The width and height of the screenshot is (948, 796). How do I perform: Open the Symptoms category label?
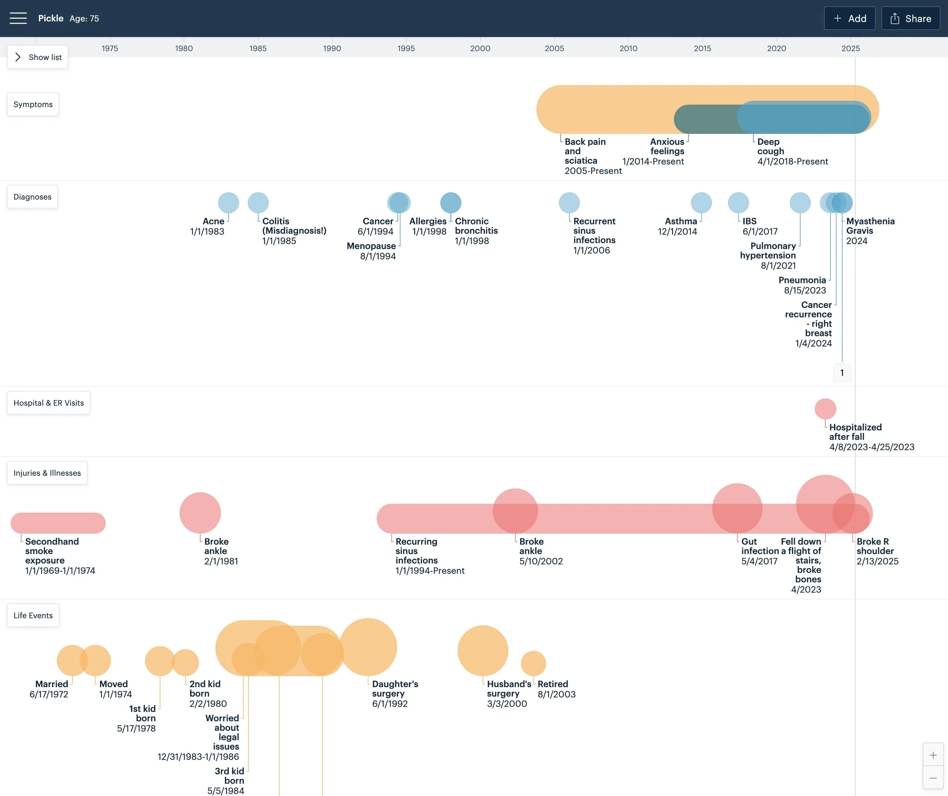point(33,104)
